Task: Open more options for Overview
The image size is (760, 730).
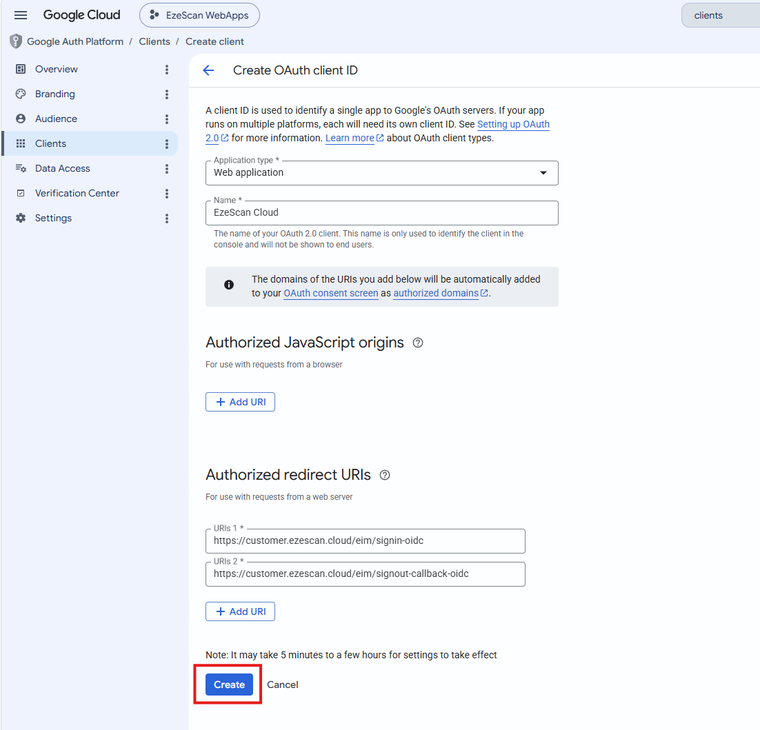Action: coord(167,69)
